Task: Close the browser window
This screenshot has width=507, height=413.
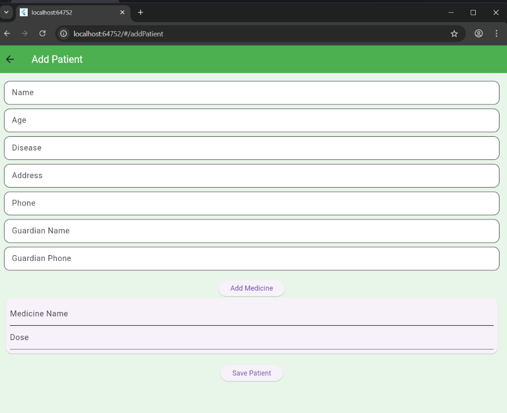Action: 496,12
